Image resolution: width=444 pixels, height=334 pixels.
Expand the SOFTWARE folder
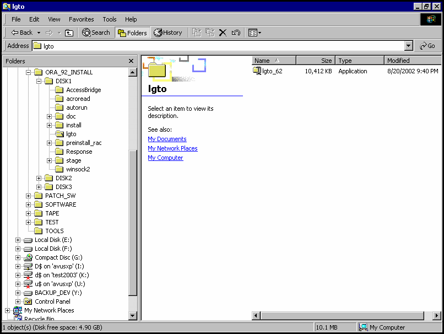tap(28, 204)
